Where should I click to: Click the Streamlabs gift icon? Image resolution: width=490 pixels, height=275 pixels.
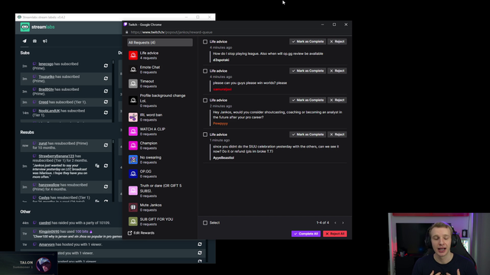(34, 40)
